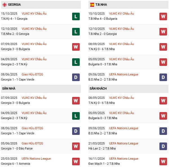Click the D badge for B.D.Nha 2 - 2 T.B.Nha
Viewport: 169px width, 167px height.
163,77
